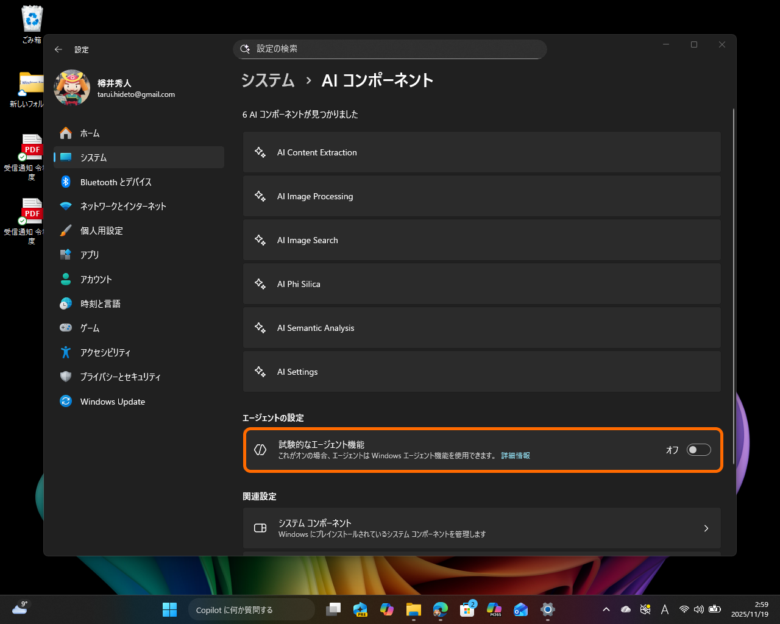Toggle 試験的なエージェント機能 switch on
Viewport: 780px width, 624px height.
pyautogui.click(x=698, y=450)
